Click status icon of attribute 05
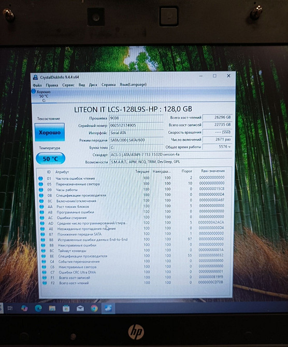The height and width of the screenshot is (347, 288). [x=41, y=184]
